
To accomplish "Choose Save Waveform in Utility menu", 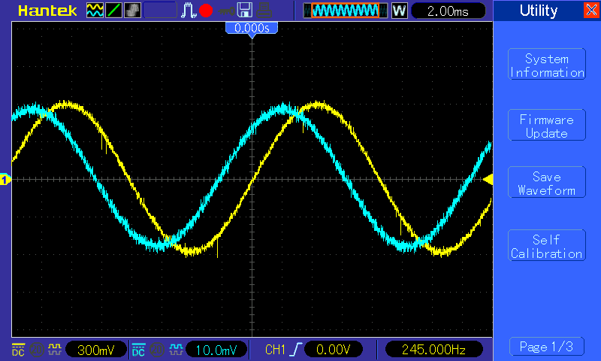I will (547, 182).
